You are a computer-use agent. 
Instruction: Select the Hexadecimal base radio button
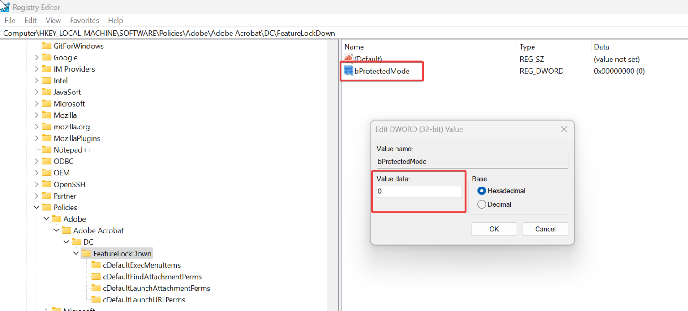pyautogui.click(x=482, y=191)
